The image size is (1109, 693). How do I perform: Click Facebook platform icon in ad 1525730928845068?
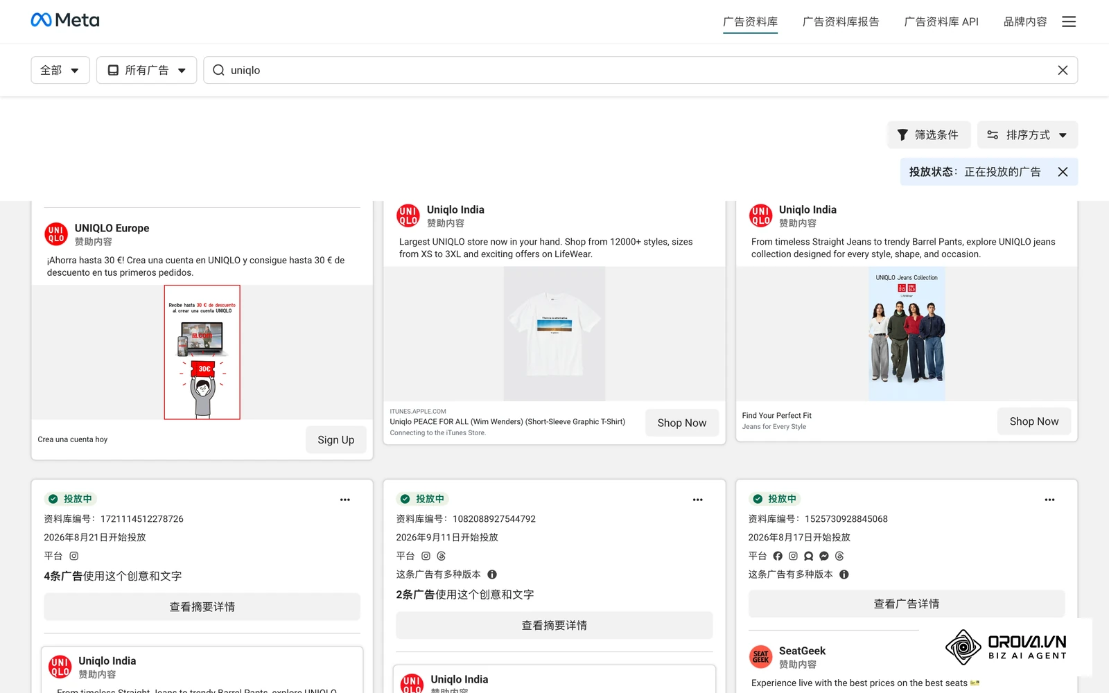[x=778, y=556]
